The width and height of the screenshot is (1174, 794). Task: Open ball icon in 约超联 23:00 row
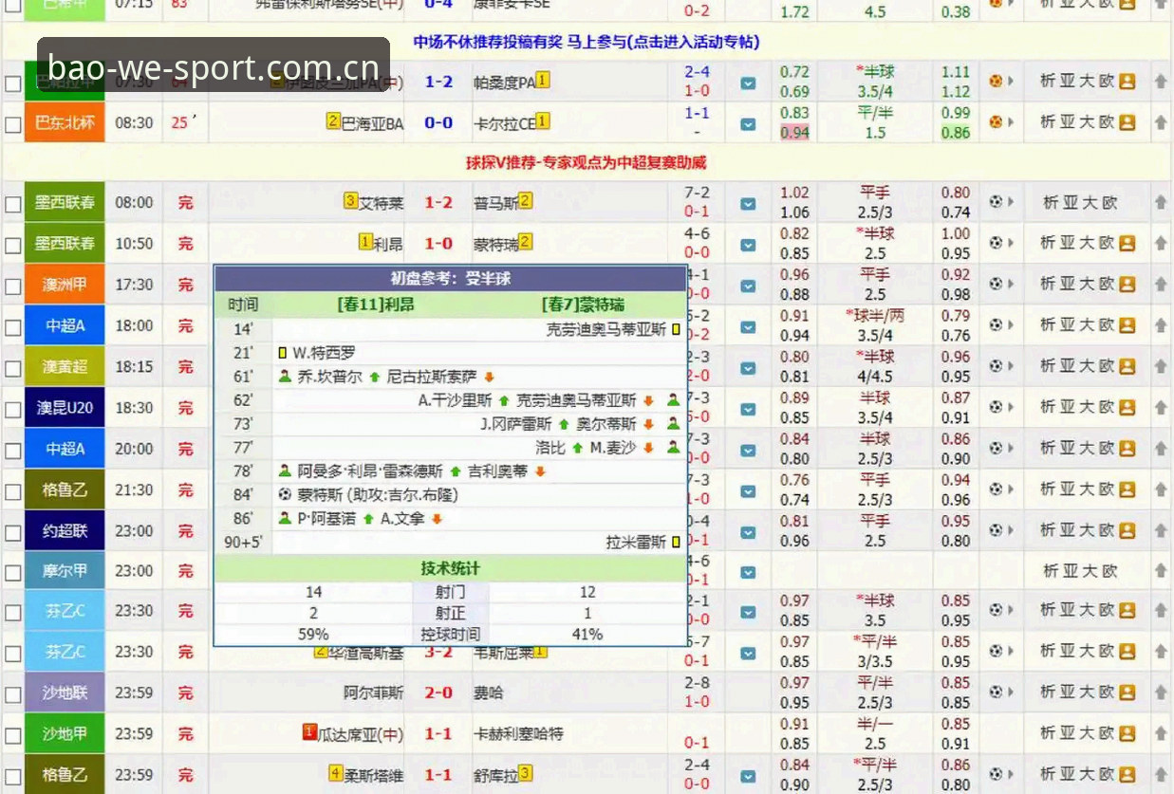point(995,530)
